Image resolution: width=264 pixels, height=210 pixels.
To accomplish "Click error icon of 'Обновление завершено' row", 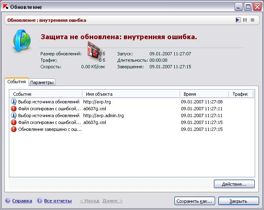I will [x=14, y=129].
